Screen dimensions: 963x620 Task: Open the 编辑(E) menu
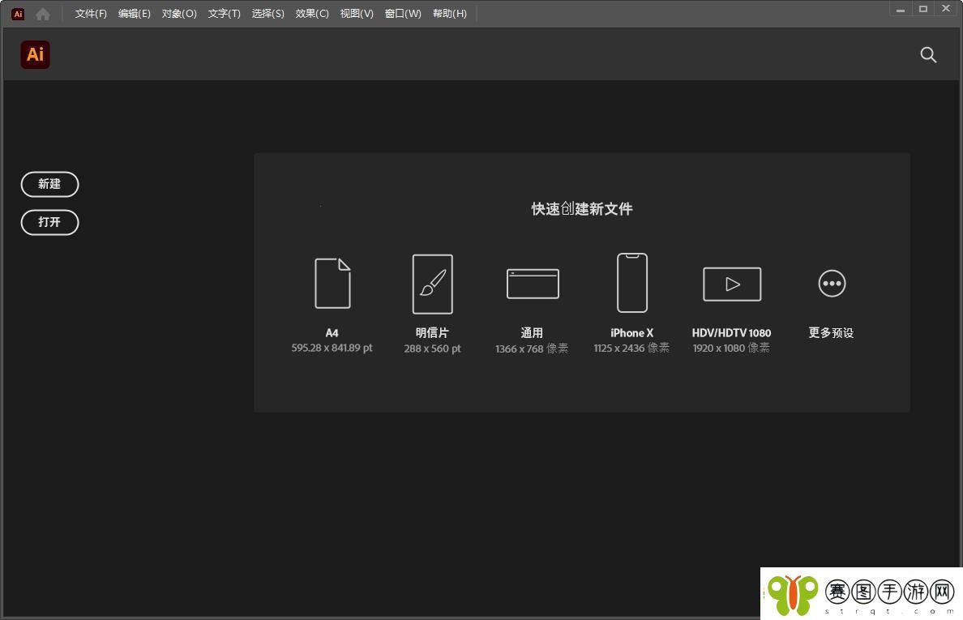coord(135,14)
